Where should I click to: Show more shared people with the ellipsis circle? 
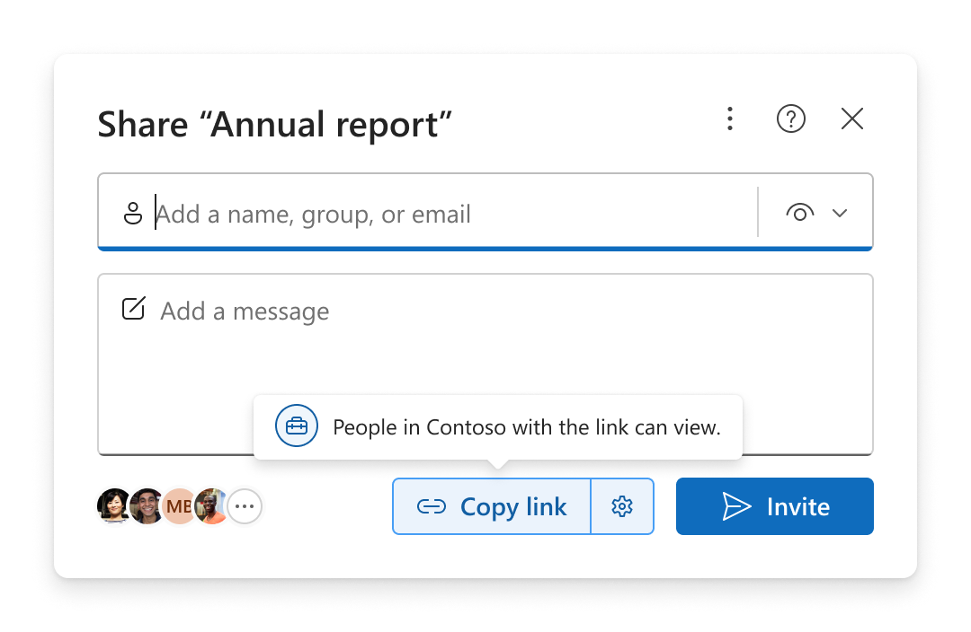pyautogui.click(x=244, y=505)
